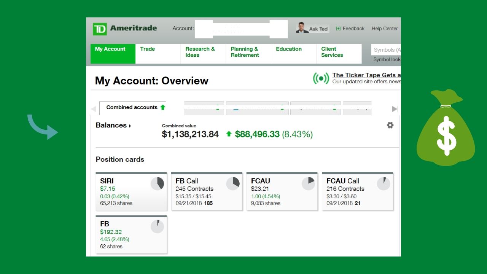Expand the Balances section
Image resolution: width=487 pixels, height=274 pixels.
pyautogui.click(x=113, y=125)
